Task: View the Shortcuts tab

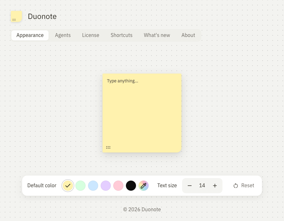Action: 121,35
